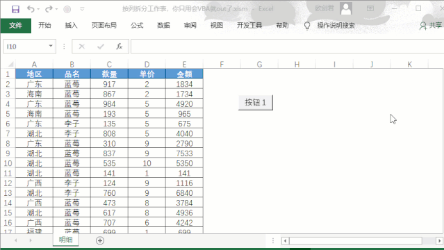Click header cell 金额
The width and height of the screenshot is (444, 250).
184,74
